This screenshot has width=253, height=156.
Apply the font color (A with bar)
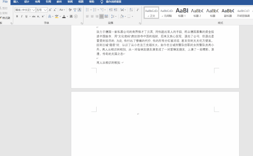[x=64, y=16]
